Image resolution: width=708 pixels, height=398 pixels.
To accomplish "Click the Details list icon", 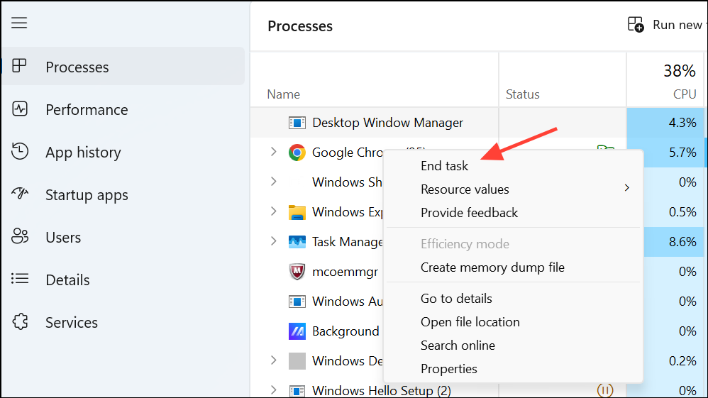I will (x=20, y=280).
